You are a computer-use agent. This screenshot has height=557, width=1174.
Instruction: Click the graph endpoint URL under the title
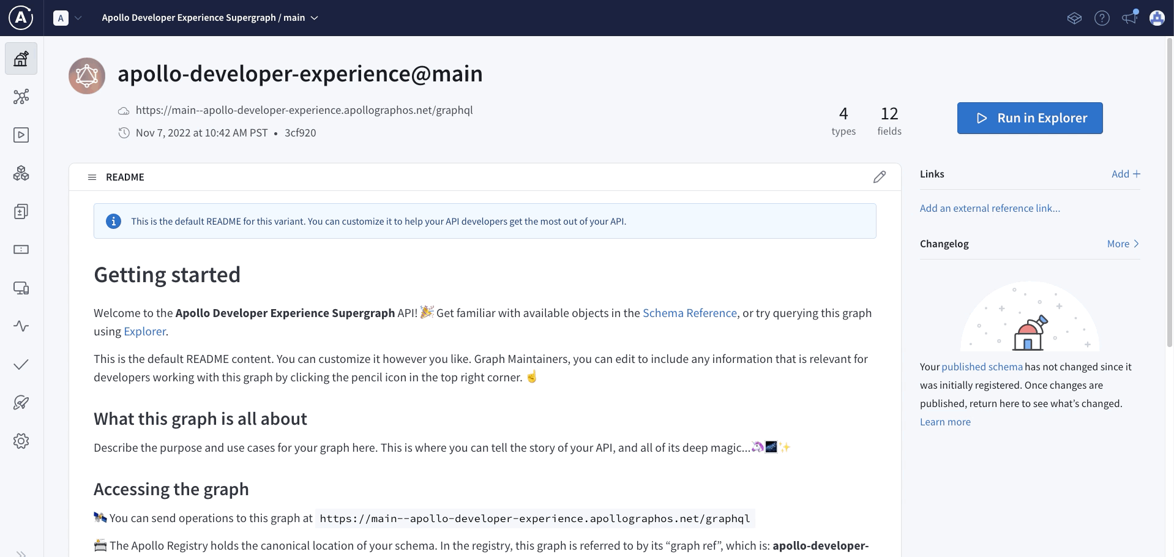304,110
